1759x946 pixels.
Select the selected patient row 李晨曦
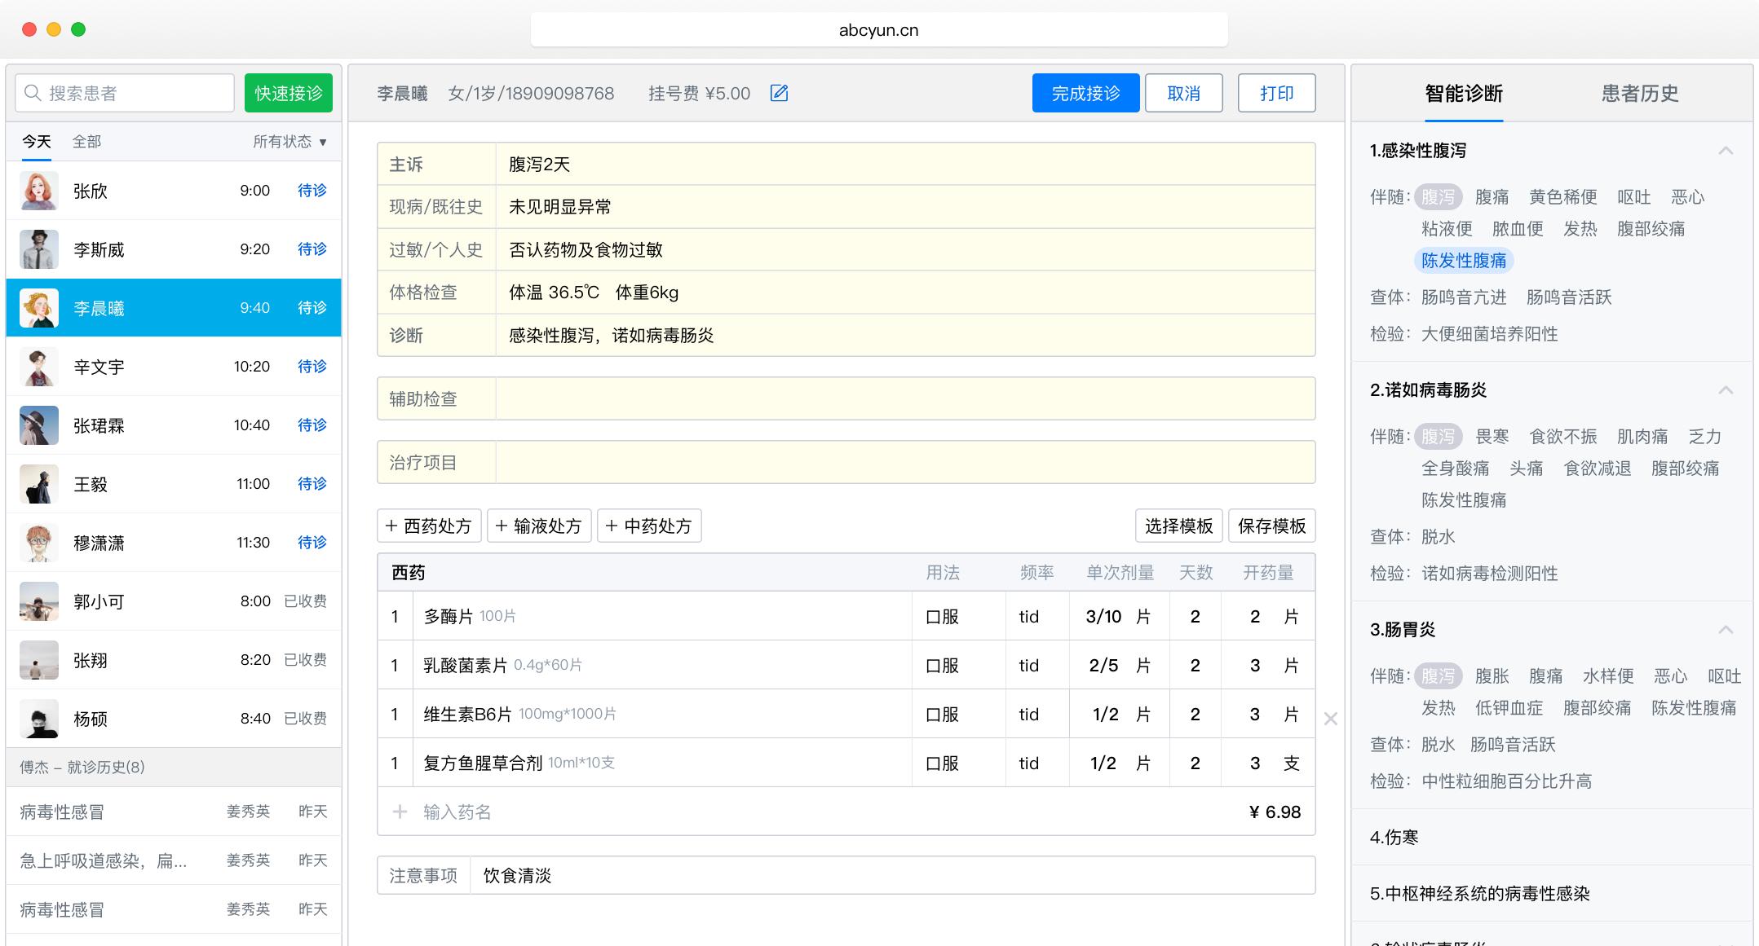pos(174,308)
